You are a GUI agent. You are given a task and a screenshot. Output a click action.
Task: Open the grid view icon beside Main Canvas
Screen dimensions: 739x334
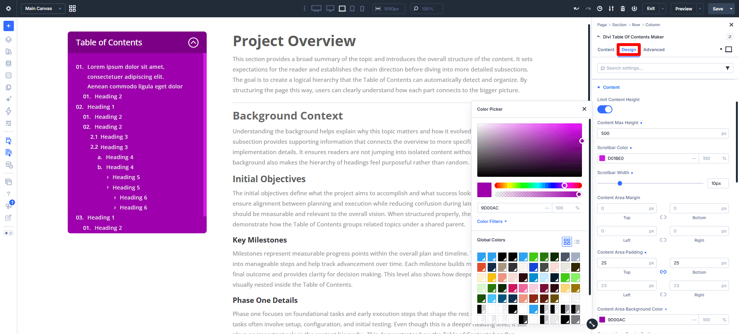[72, 8]
